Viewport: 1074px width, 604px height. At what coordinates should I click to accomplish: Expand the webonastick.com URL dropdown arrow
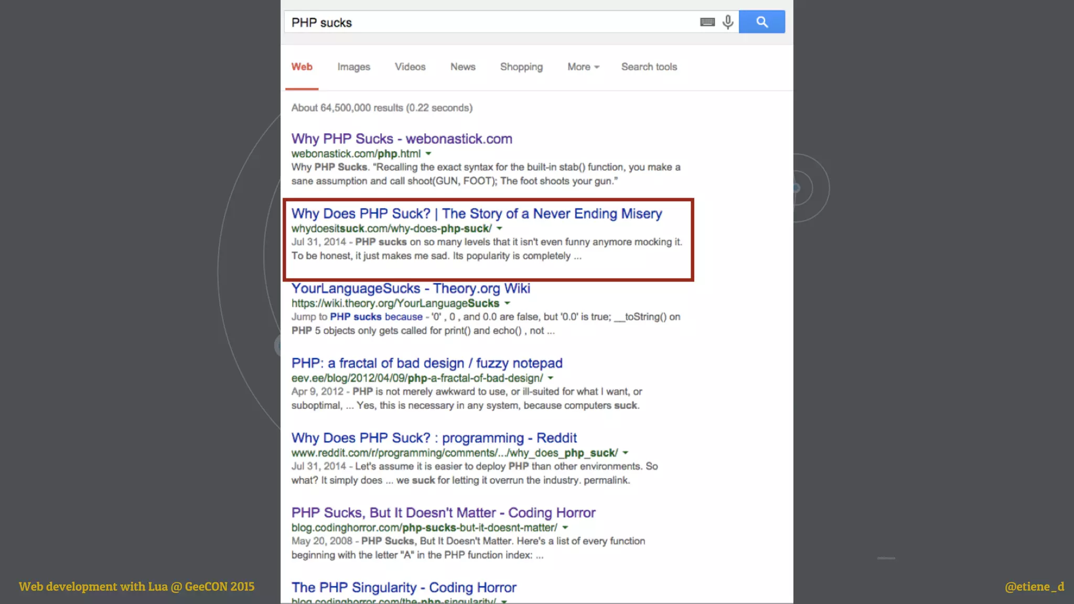(428, 154)
